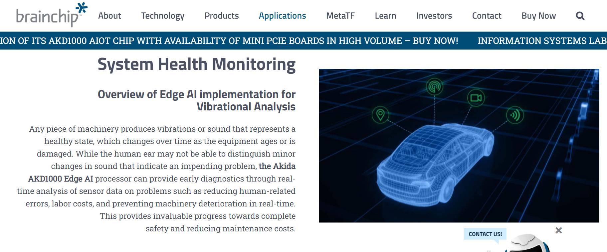Open the Technology menu
This screenshot has width=607, height=252.
(162, 16)
